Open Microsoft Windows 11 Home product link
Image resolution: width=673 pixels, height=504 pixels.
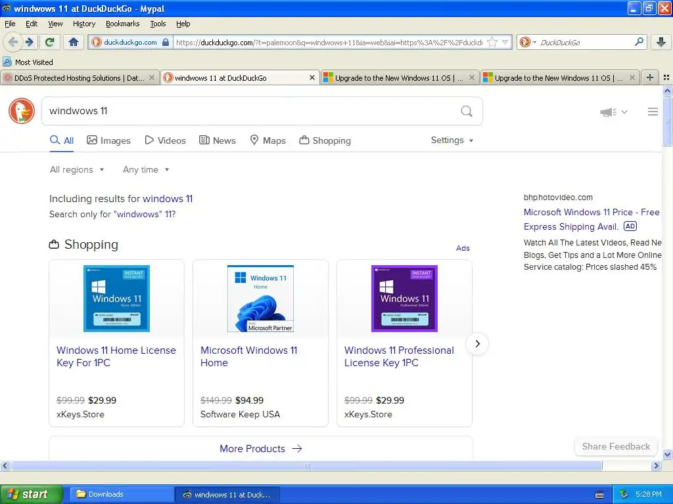point(249,356)
